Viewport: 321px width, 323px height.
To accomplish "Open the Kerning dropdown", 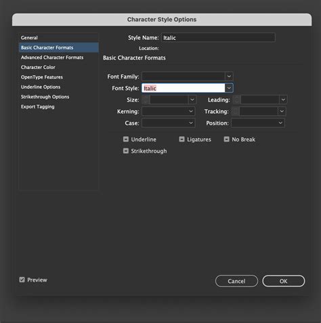I will coord(169,111).
